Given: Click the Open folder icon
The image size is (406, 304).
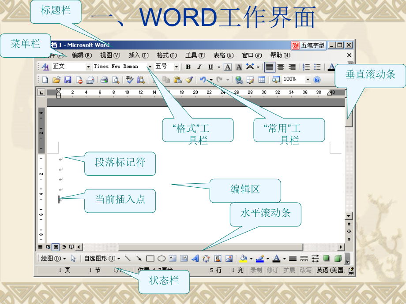Looking at the screenshot, I should pos(56,80).
